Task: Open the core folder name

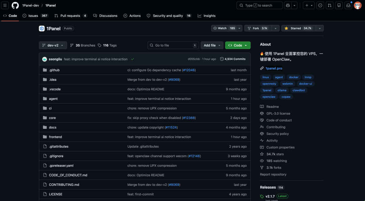Action: 52,118
